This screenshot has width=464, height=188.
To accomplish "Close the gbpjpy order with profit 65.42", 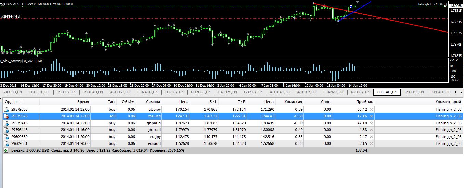I will 372,109.
